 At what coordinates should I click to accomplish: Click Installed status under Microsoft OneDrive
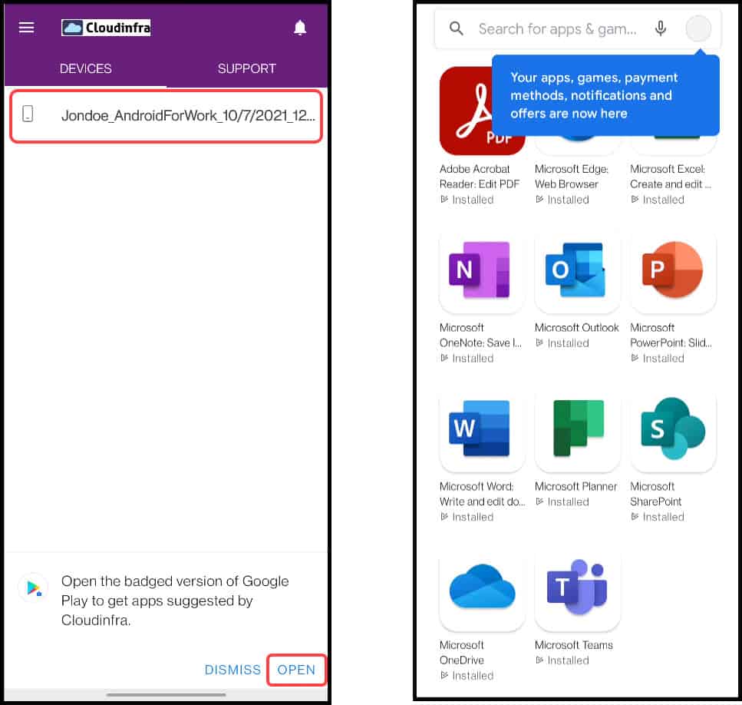pyautogui.click(x=467, y=676)
